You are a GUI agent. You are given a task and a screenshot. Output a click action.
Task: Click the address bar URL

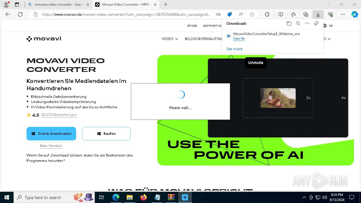pyautogui.click(x=126, y=14)
